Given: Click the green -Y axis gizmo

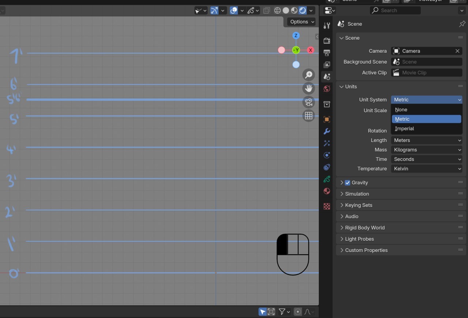Looking at the screenshot, I should point(296,50).
